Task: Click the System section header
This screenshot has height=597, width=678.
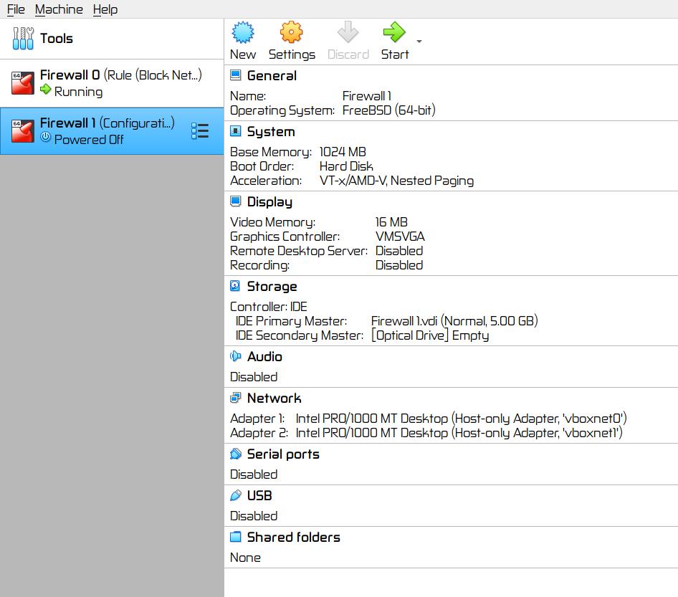Action: [x=270, y=132]
